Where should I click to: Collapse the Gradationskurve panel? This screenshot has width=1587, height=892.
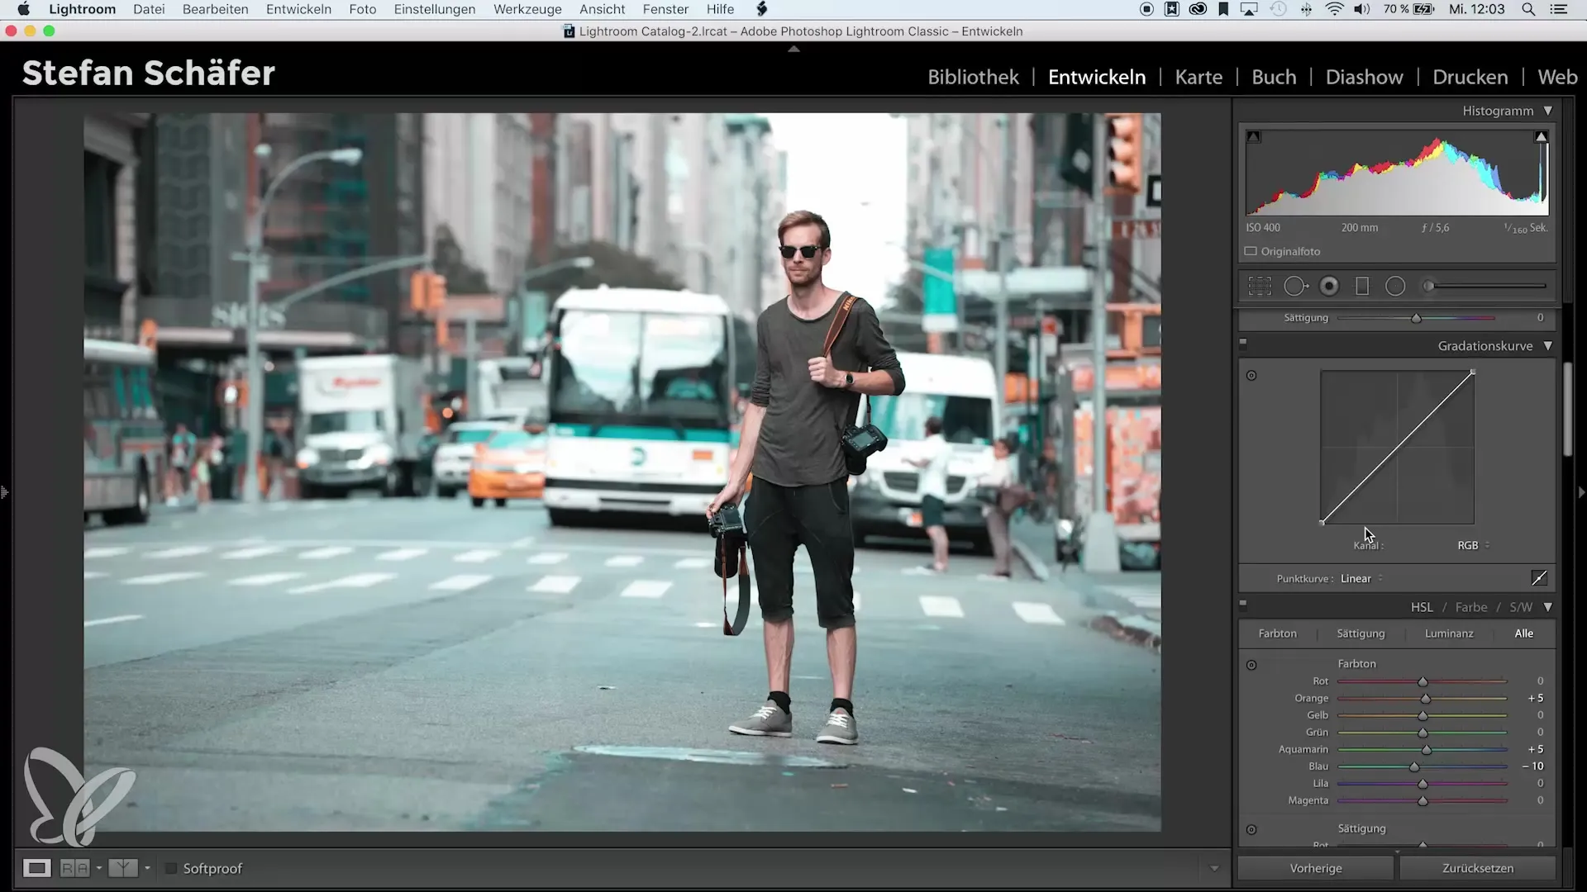click(x=1548, y=346)
